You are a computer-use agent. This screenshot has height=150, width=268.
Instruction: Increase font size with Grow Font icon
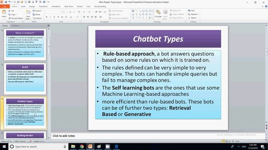(x=70, y=12)
